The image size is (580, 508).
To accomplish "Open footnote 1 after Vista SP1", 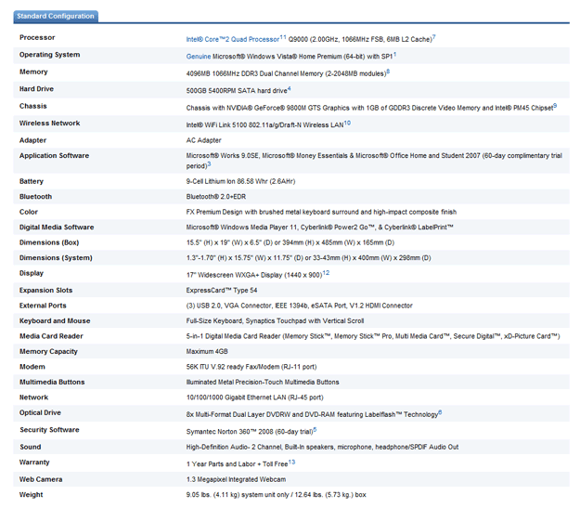I will pos(394,55).
